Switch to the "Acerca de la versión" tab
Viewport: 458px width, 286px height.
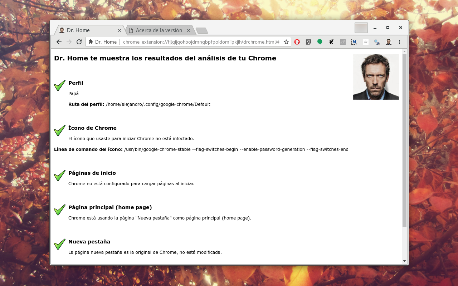click(159, 30)
